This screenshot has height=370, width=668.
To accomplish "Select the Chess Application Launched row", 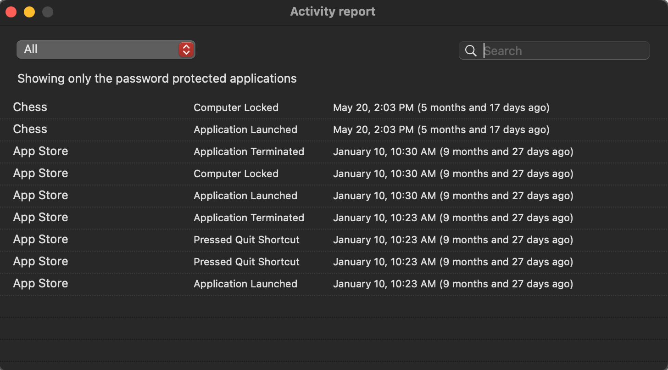I will [x=245, y=129].
